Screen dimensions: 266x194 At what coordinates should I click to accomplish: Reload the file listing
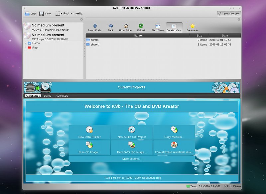point(141,28)
